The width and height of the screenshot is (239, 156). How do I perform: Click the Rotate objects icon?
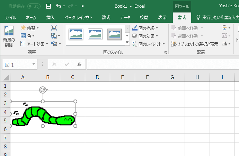coord(226,44)
